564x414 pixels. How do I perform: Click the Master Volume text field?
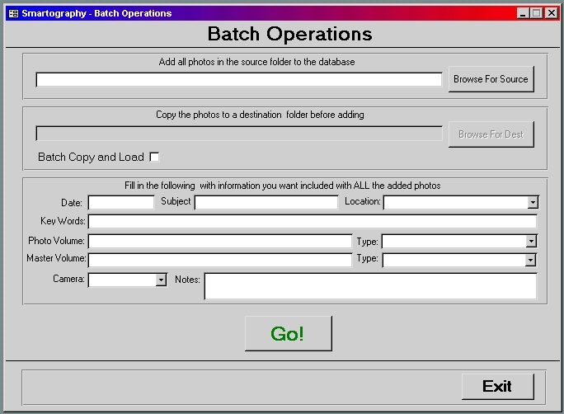[220, 260]
